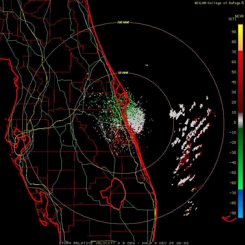Click the "100 NMI" range ring label
The image size is (245, 245).
click(x=123, y=23)
